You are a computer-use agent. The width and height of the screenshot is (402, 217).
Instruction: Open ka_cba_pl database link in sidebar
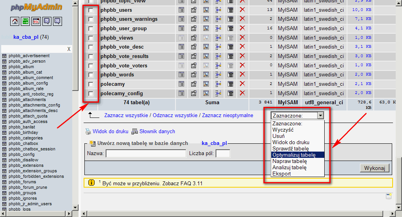point(26,37)
